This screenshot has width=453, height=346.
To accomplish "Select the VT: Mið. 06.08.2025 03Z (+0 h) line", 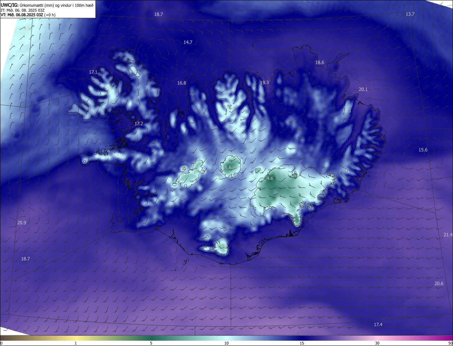I will (28, 15).
